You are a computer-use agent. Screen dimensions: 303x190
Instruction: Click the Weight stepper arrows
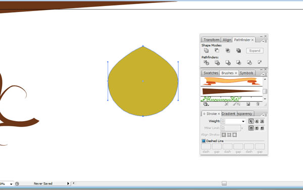[223, 121]
